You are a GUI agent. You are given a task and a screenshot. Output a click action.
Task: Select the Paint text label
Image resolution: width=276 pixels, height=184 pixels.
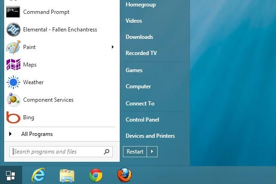[x=30, y=47]
